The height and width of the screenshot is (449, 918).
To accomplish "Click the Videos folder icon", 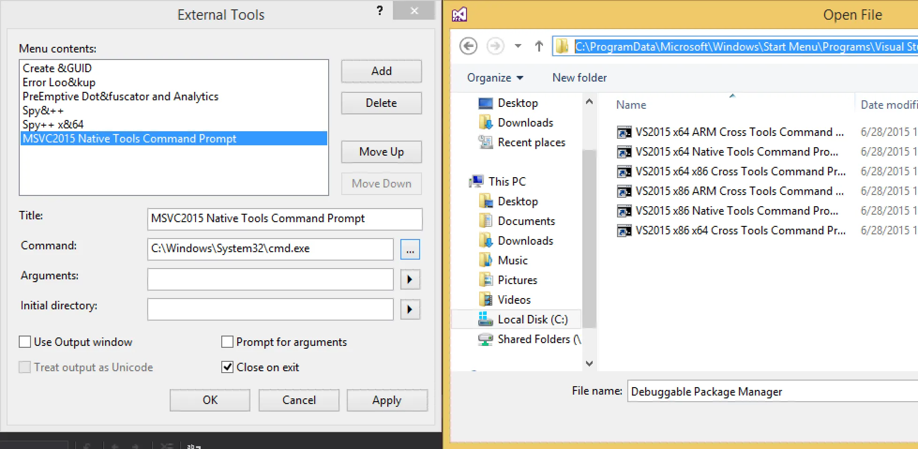I will [x=485, y=299].
